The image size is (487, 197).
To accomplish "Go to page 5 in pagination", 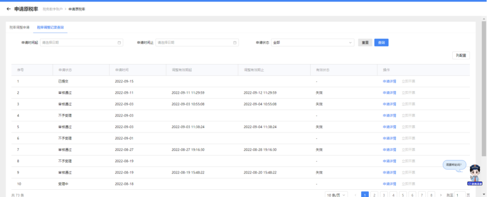I will [x=403, y=195].
